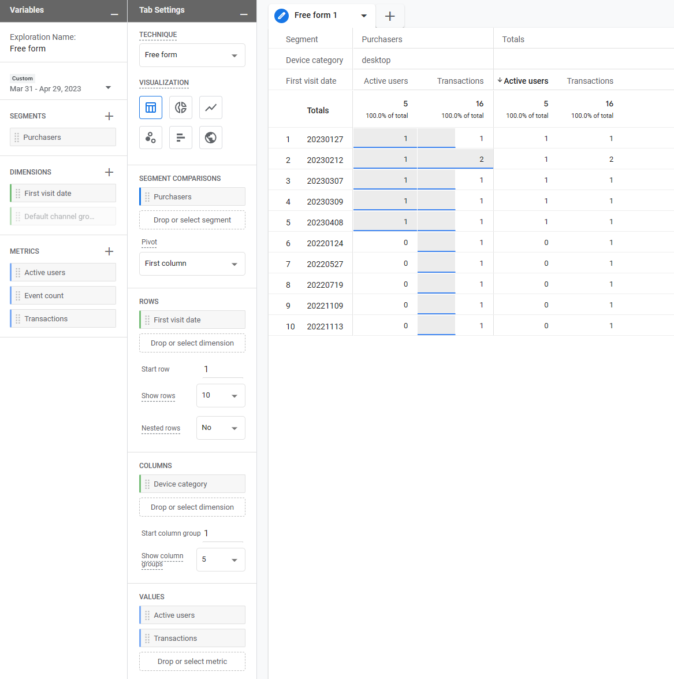This screenshot has width=674, height=679.
Task: Click the Start row input field
Action: (223, 369)
